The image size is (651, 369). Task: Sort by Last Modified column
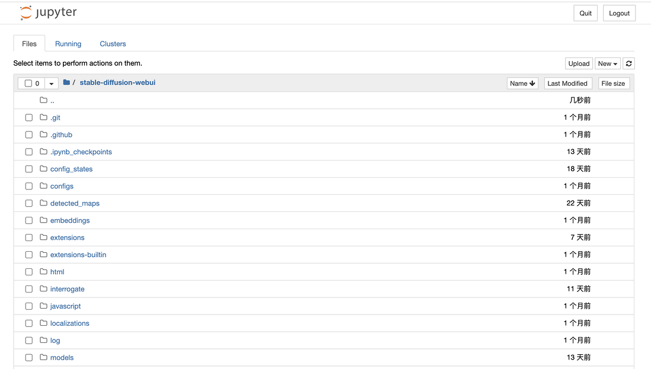tap(567, 84)
